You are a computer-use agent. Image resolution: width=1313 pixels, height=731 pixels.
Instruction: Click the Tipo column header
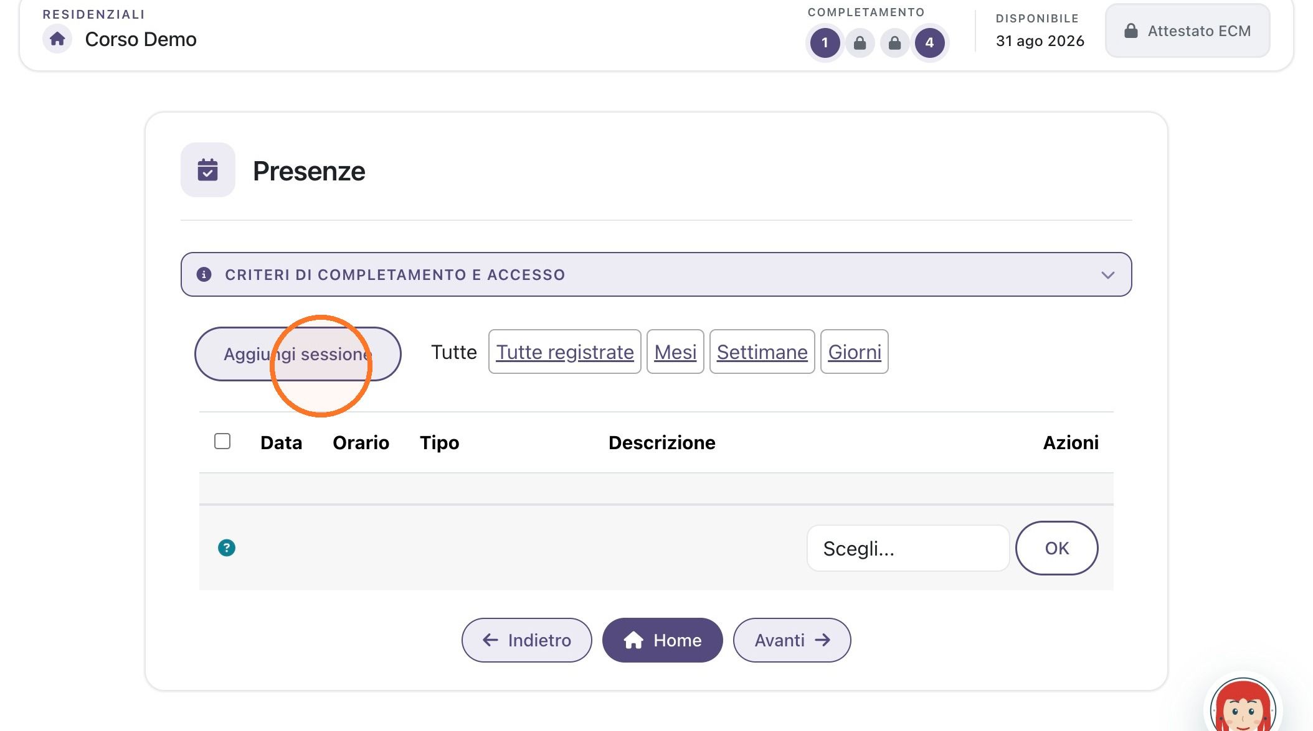pyautogui.click(x=440, y=442)
